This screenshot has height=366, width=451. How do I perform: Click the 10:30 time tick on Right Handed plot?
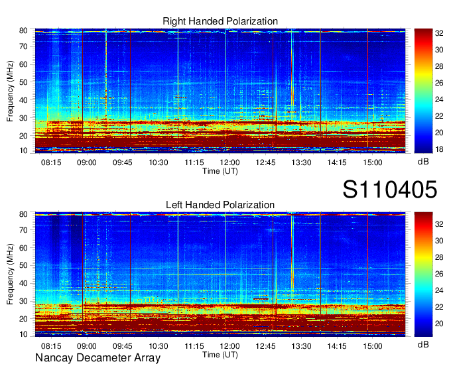(x=159, y=162)
